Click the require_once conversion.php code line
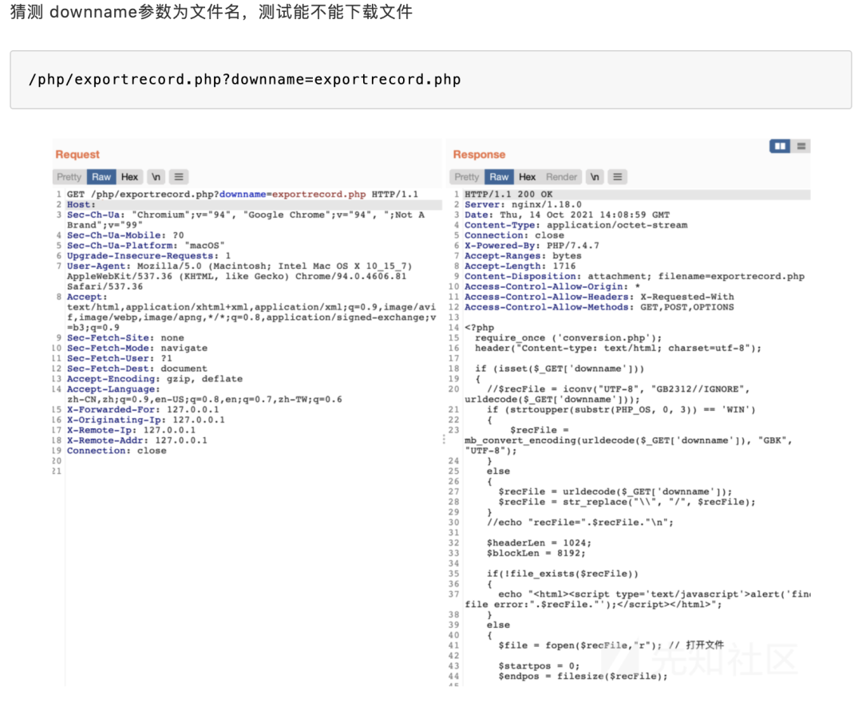This screenshot has width=862, height=718. coord(568,337)
